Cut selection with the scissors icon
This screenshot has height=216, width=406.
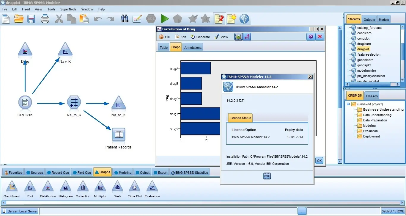tap(59, 19)
